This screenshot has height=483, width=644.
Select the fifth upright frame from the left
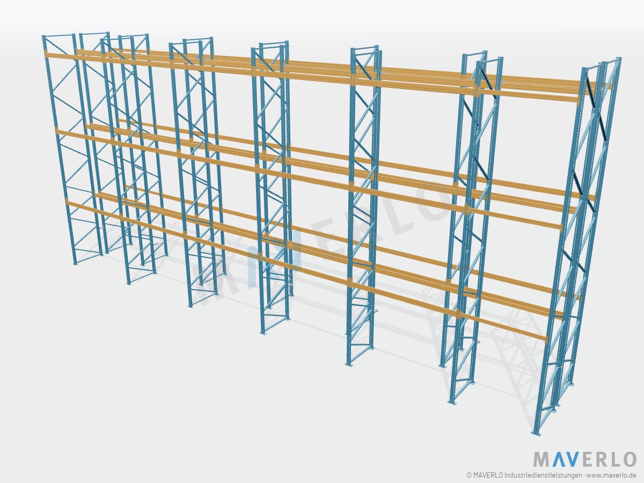point(362,207)
